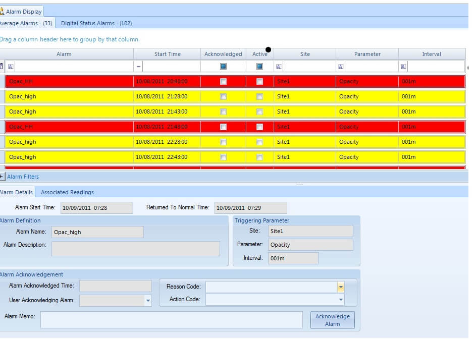Open the Average Alarms (33) tab
This screenshot has width=475, height=339.
(x=27, y=23)
